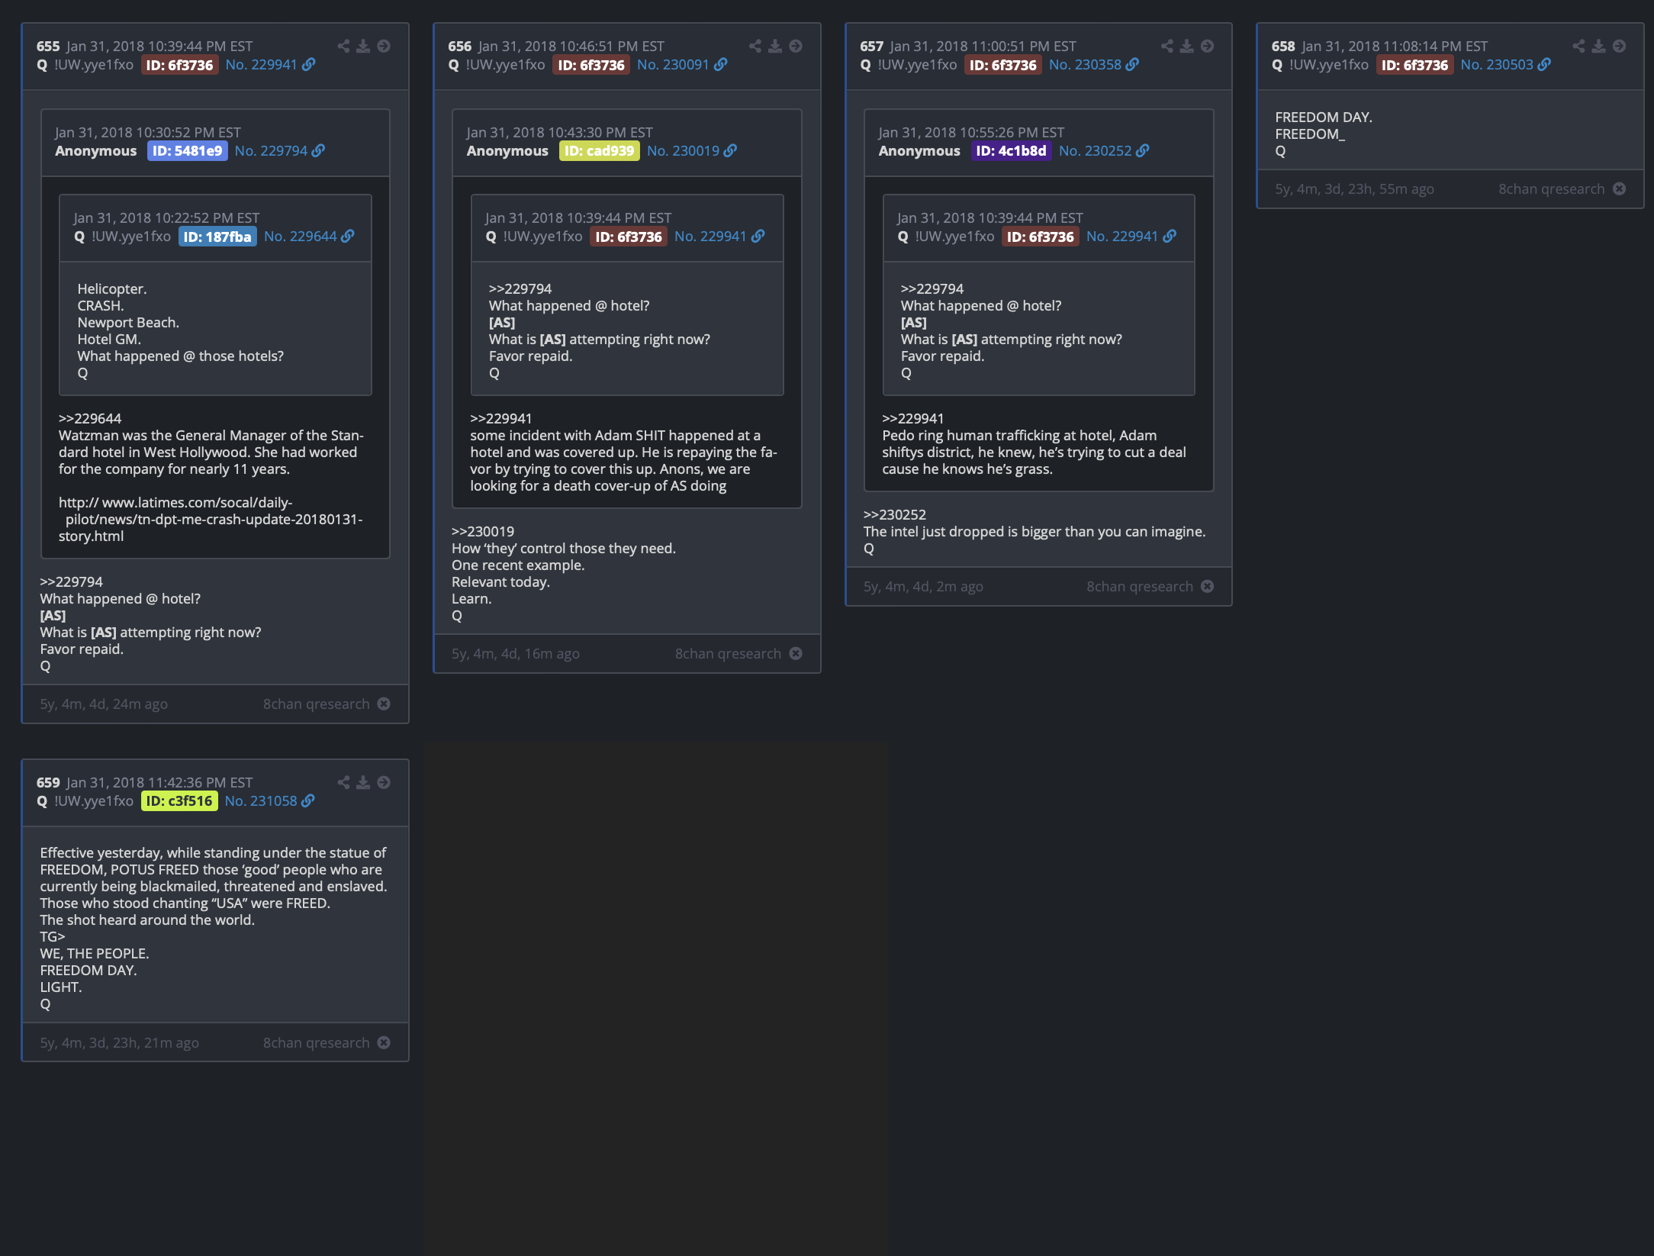Click the ID badge 187fba
This screenshot has height=1256, width=1654.
click(217, 237)
